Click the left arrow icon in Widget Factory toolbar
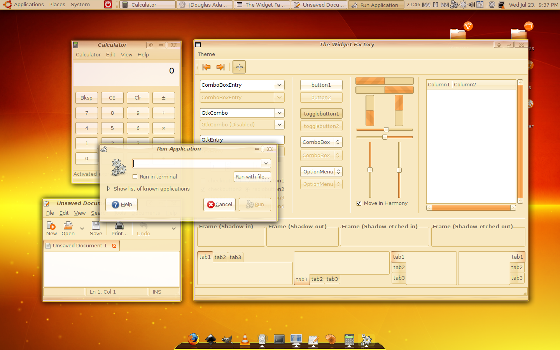560x350 pixels. [x=206, y=67]
